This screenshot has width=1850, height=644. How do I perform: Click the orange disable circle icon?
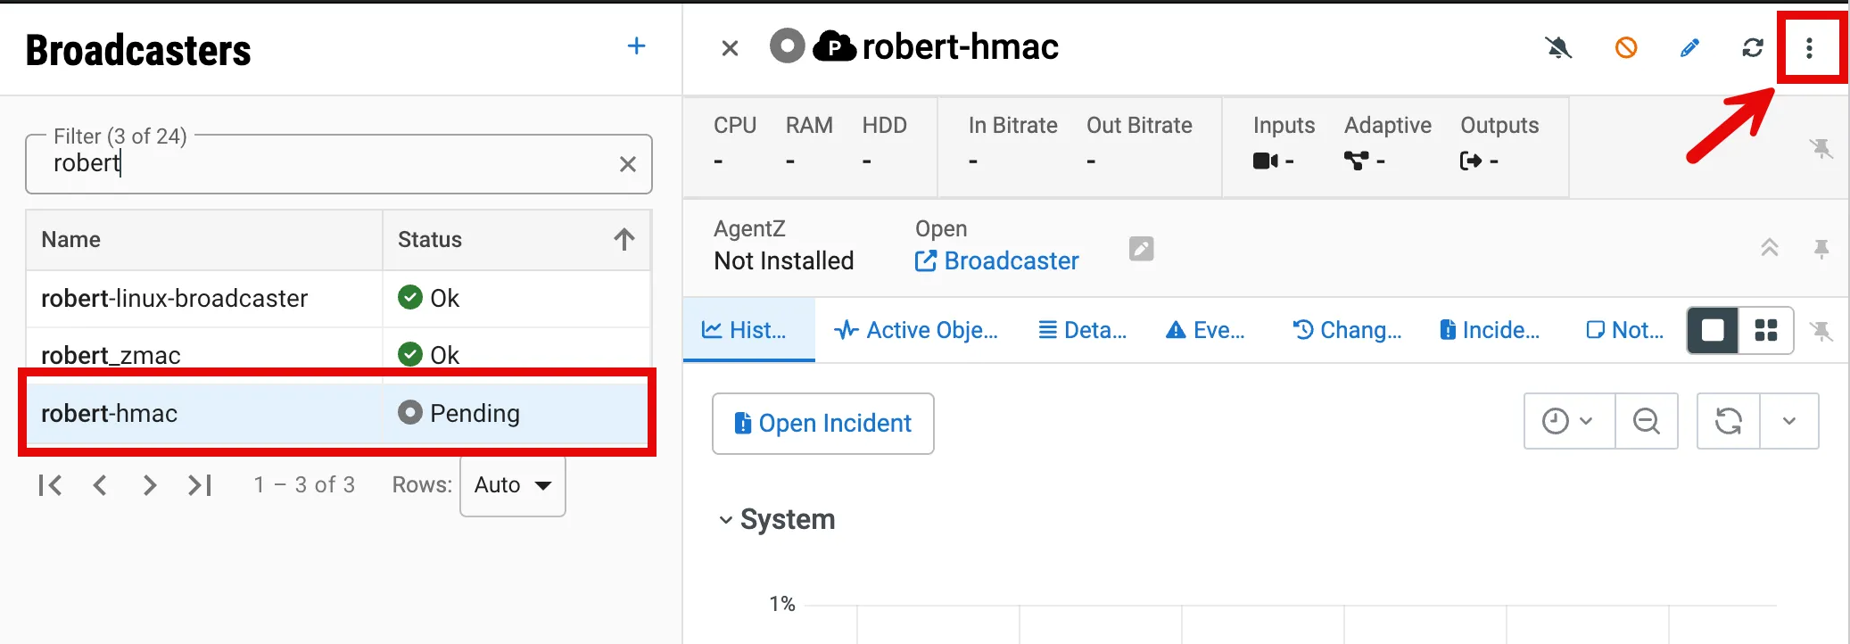(x=1626, y=47)
